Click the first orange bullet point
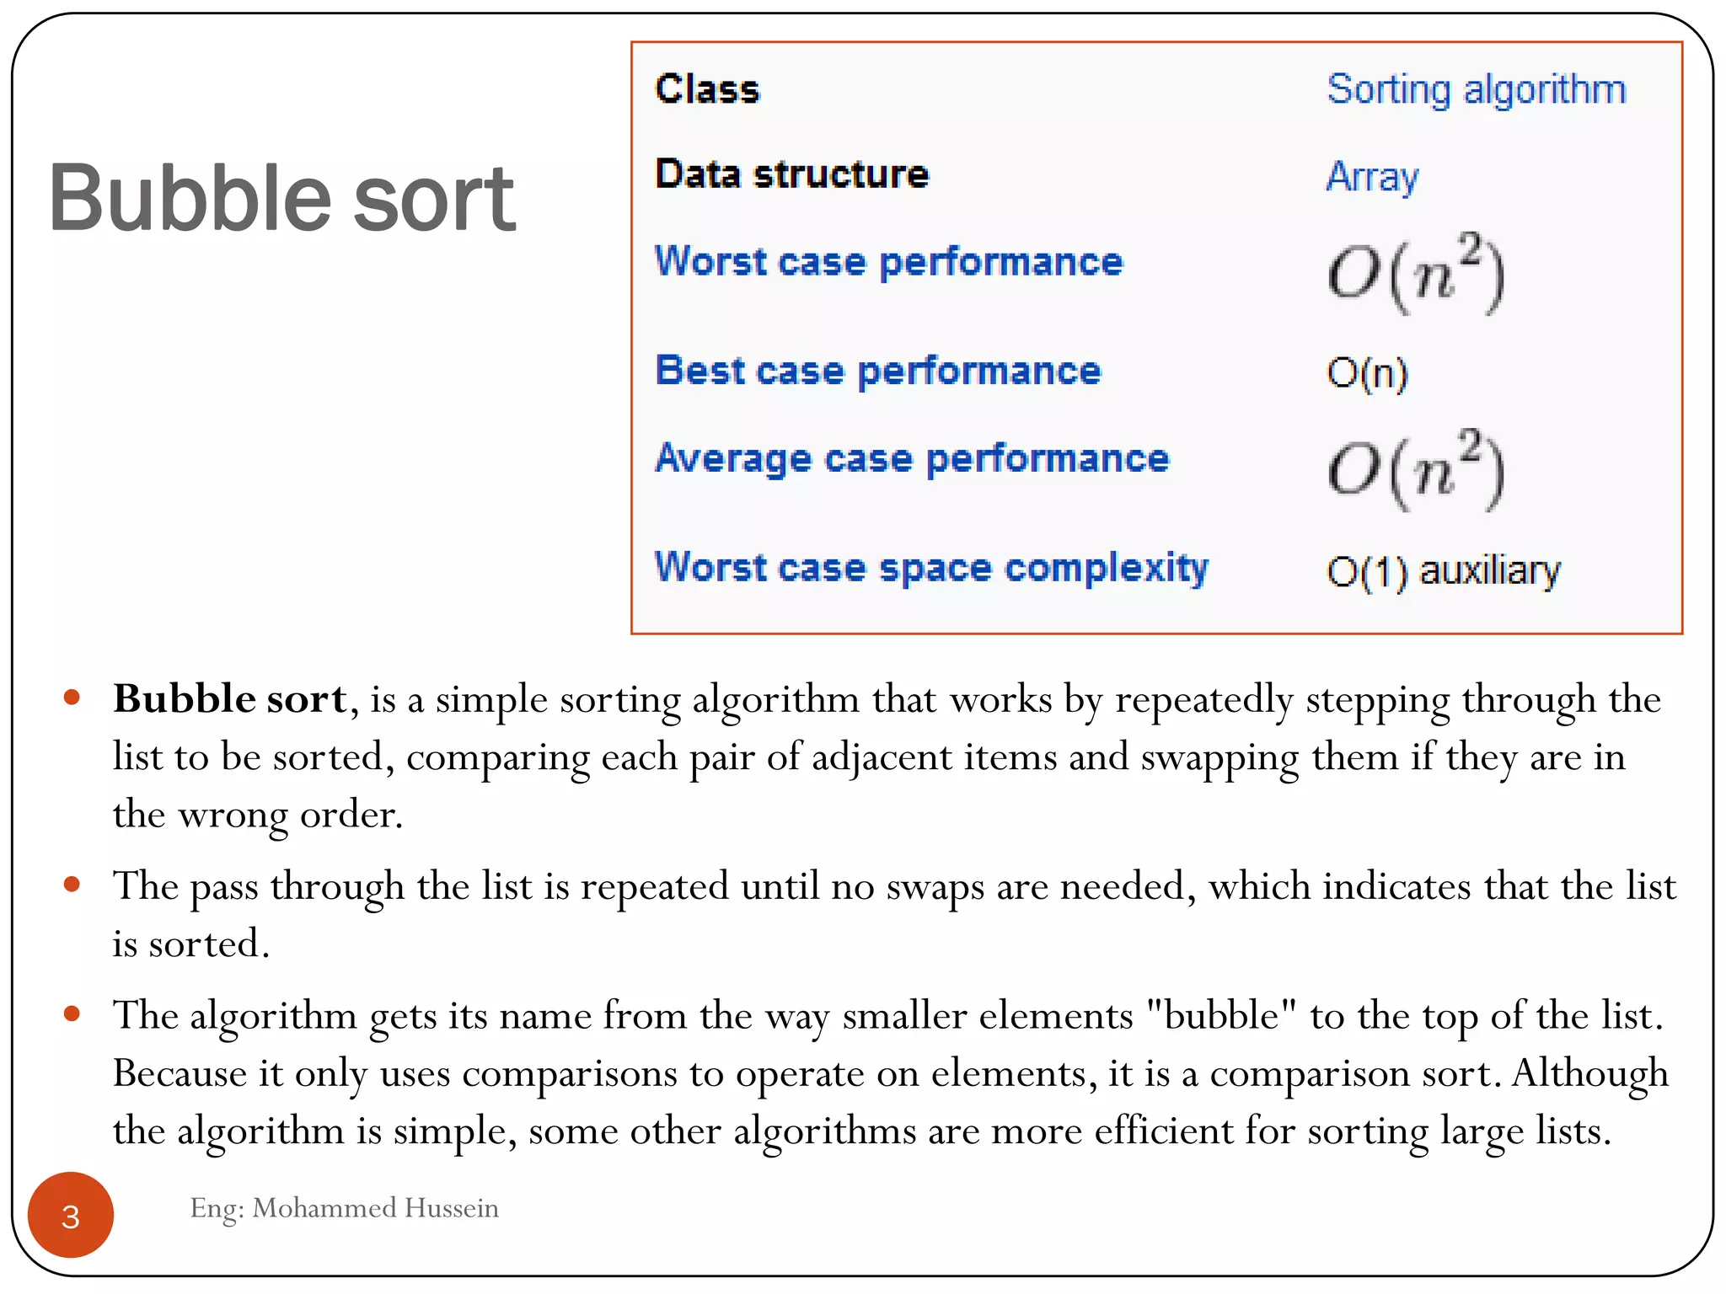Image resolution: width=1726 pixels, height=1294 pixels. click(72, 697)
